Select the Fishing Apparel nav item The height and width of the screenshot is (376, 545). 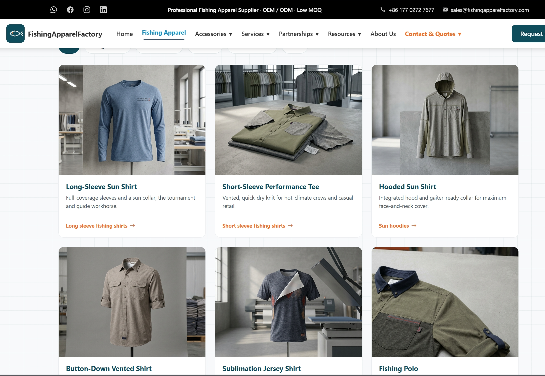pyautogui.click(x=164, y=33)
